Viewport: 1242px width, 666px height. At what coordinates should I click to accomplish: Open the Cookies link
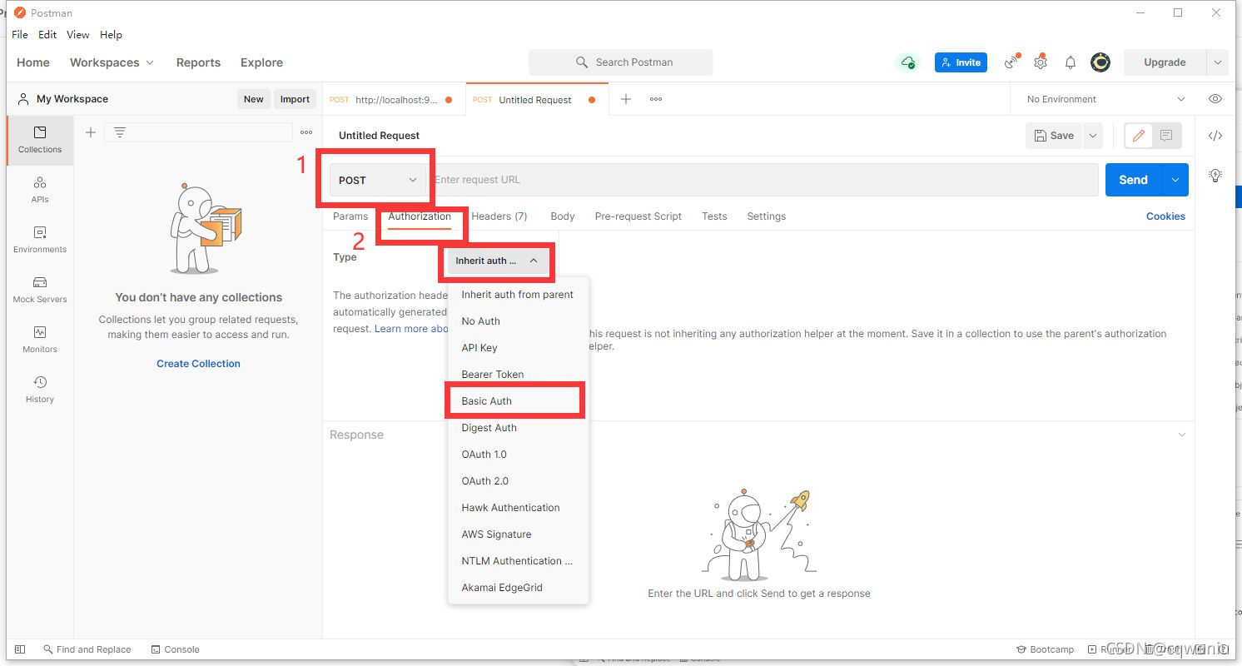pyautogui.click(x=1165, y=216)
